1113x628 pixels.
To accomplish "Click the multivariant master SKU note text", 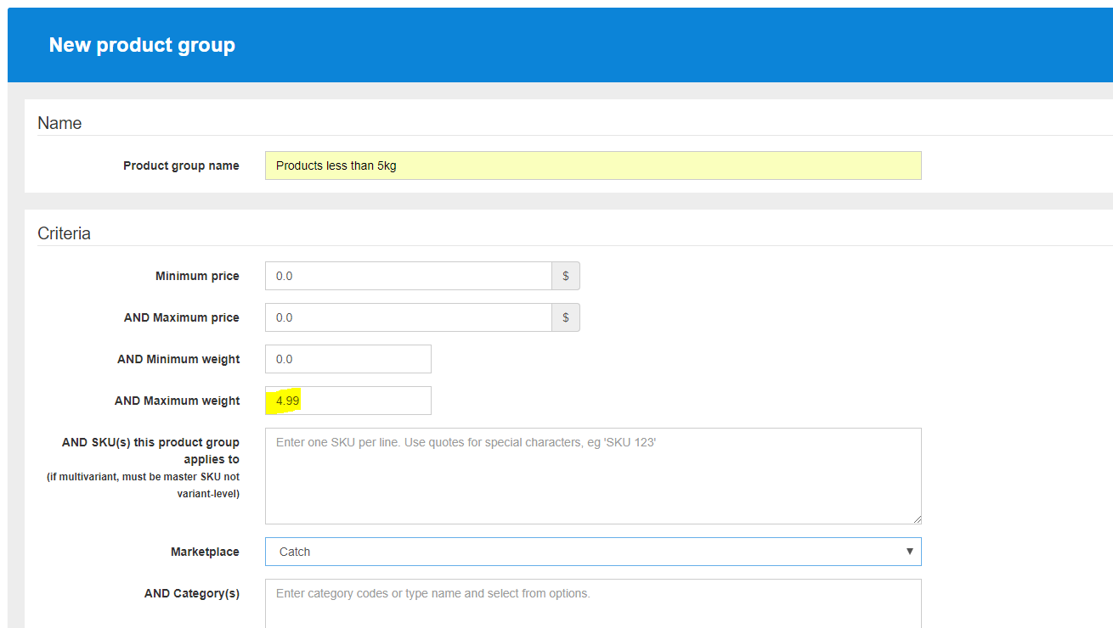I will pos(144,485).
